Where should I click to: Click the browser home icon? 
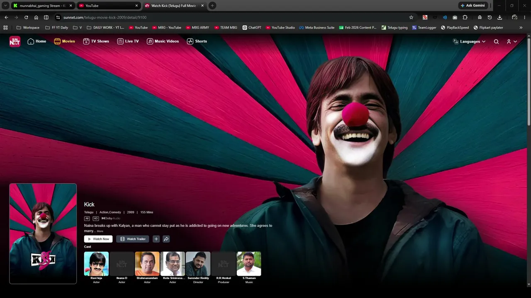pos(36,17)
